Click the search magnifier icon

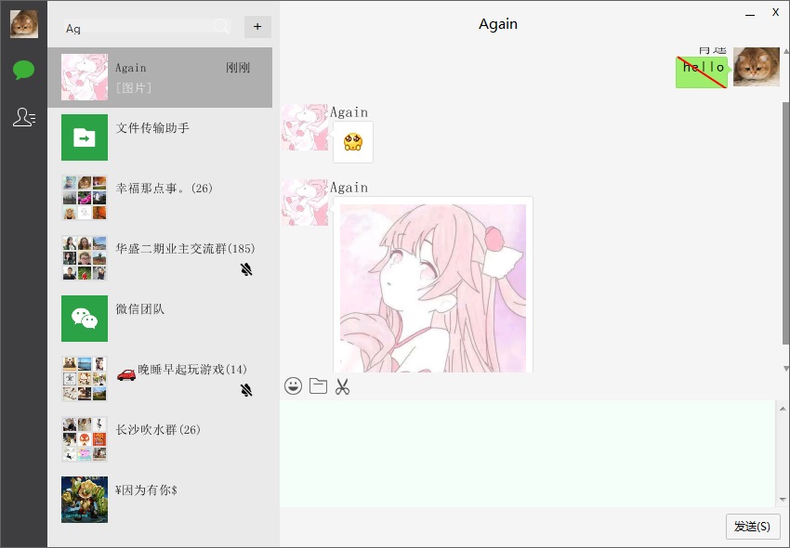click(221, 27)
